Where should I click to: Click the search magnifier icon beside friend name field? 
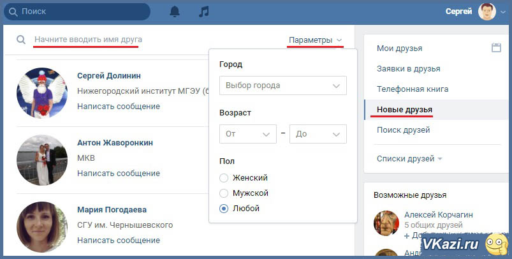click(x=21, y=40)
